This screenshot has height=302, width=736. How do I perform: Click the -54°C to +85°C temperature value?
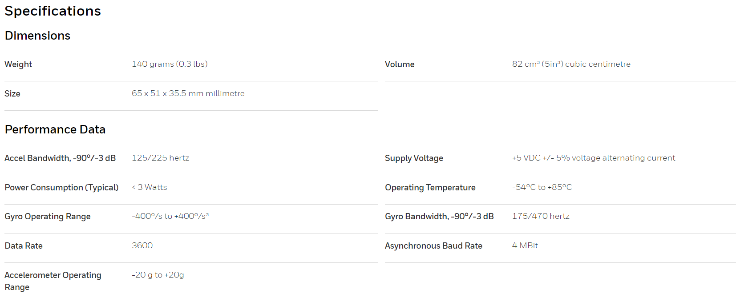tap(542, 187)
